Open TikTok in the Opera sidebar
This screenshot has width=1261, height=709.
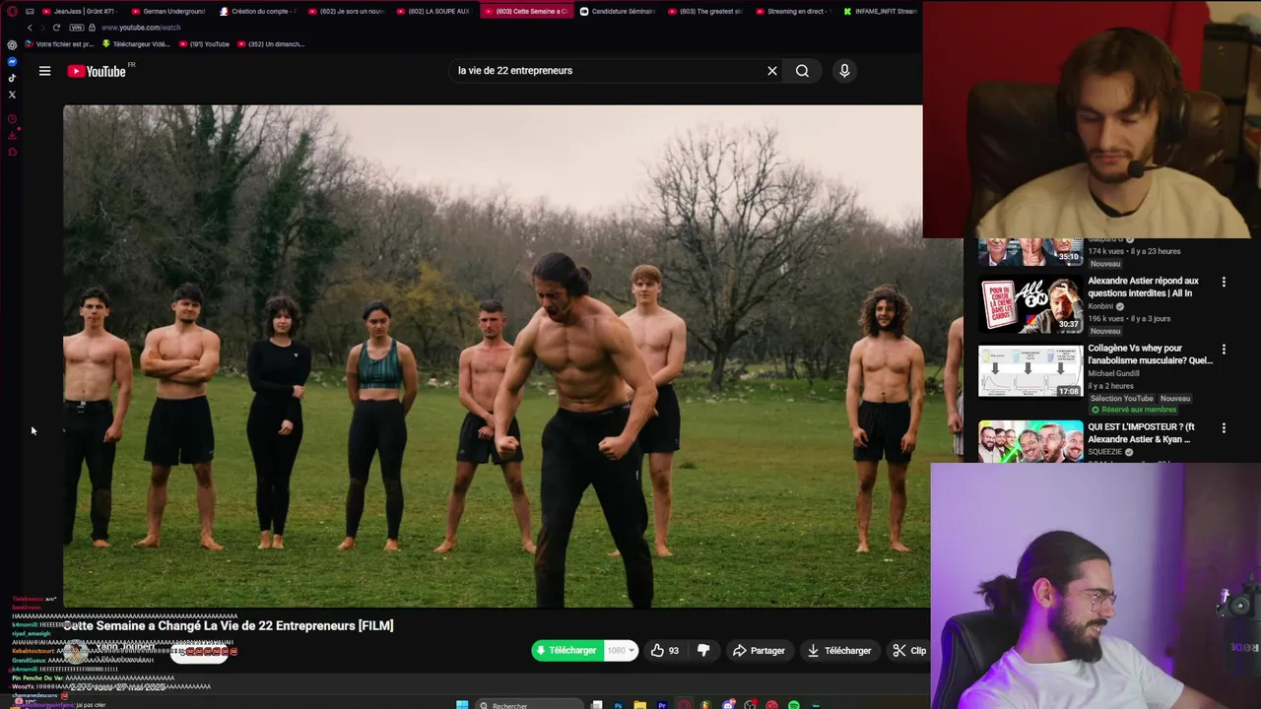point(12,78)
